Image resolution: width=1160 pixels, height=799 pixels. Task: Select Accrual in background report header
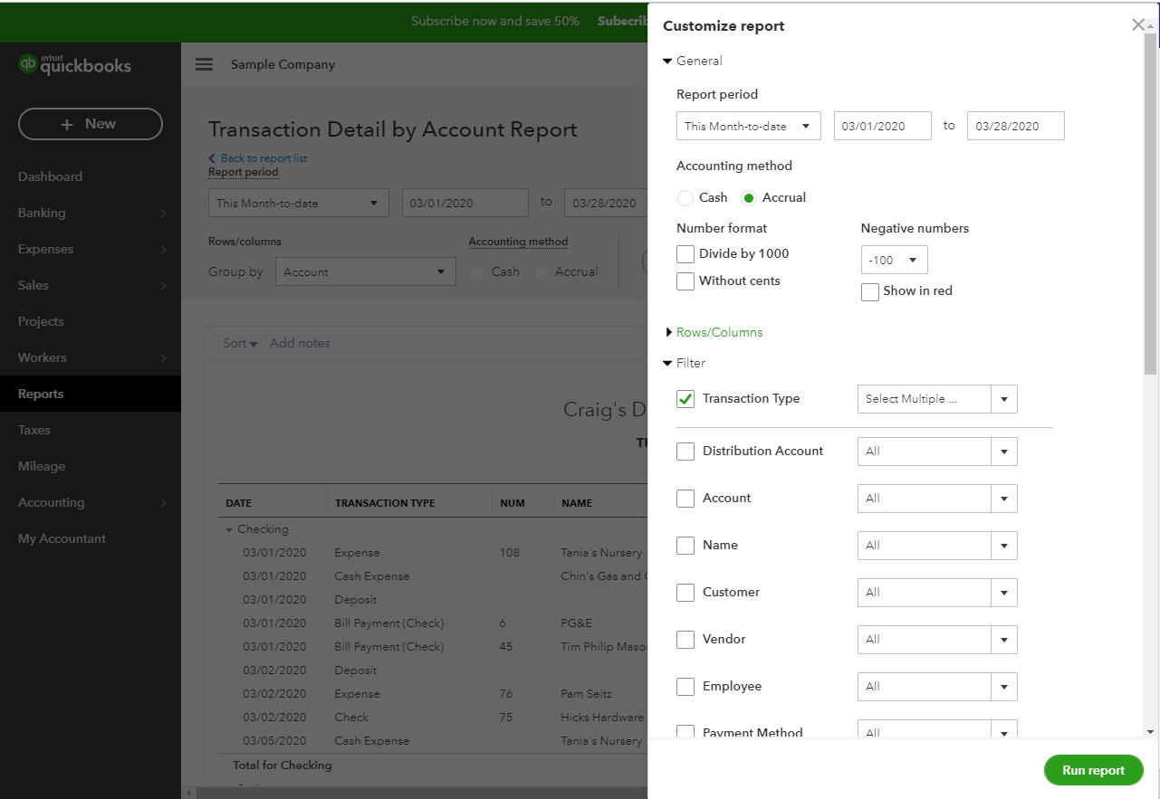click(542, 271)
